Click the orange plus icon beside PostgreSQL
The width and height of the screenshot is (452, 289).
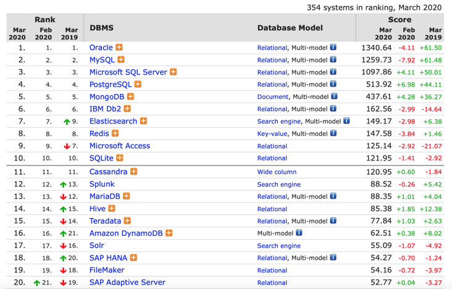(x=138, y=85)
